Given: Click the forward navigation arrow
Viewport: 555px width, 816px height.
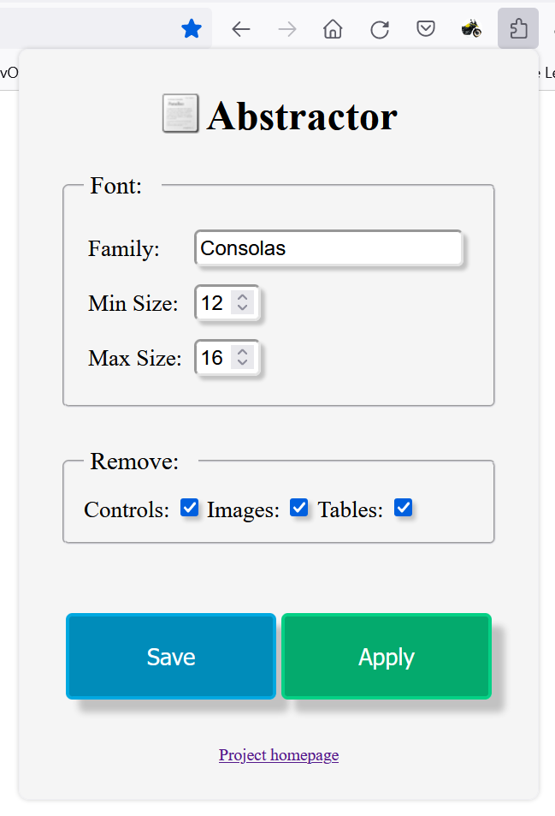Looking at the screenshot, I should coord(287,29).
